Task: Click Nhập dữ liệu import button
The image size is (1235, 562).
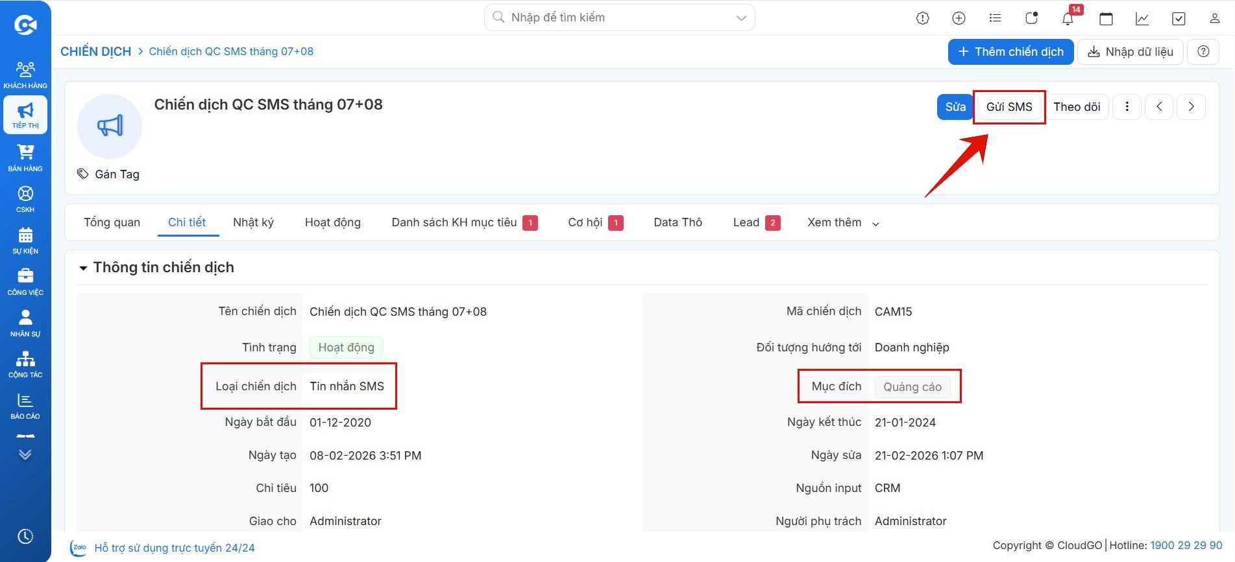Action: click(x=1131, y=52)
